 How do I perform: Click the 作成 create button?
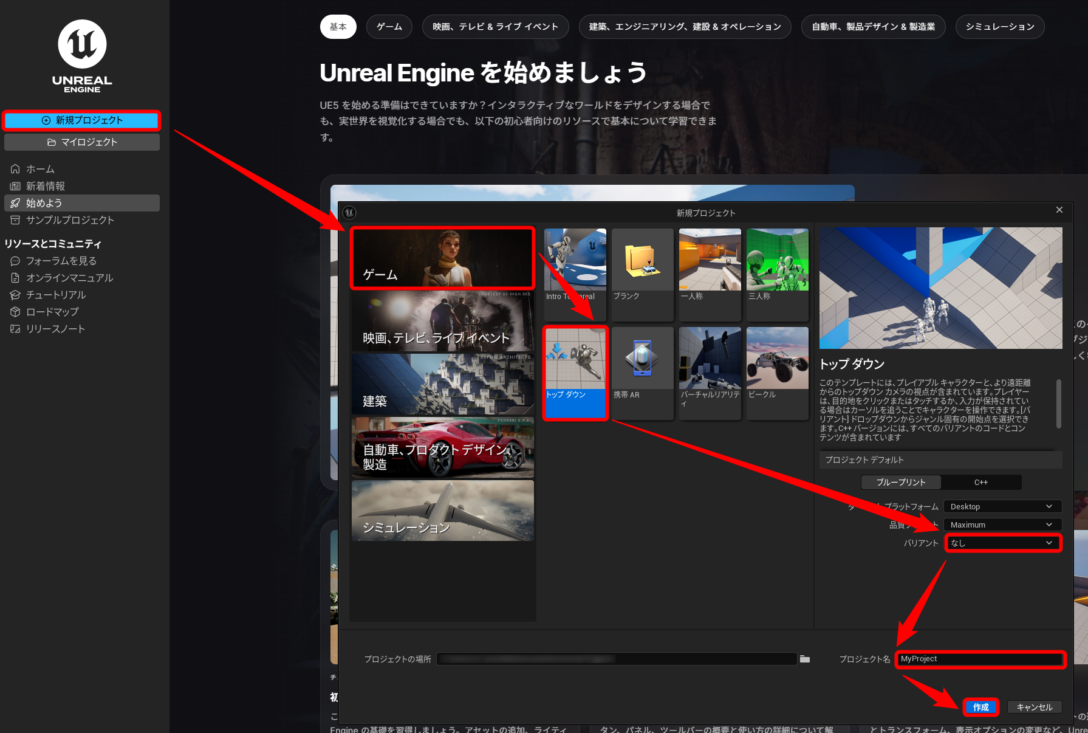tap(980, 707)
